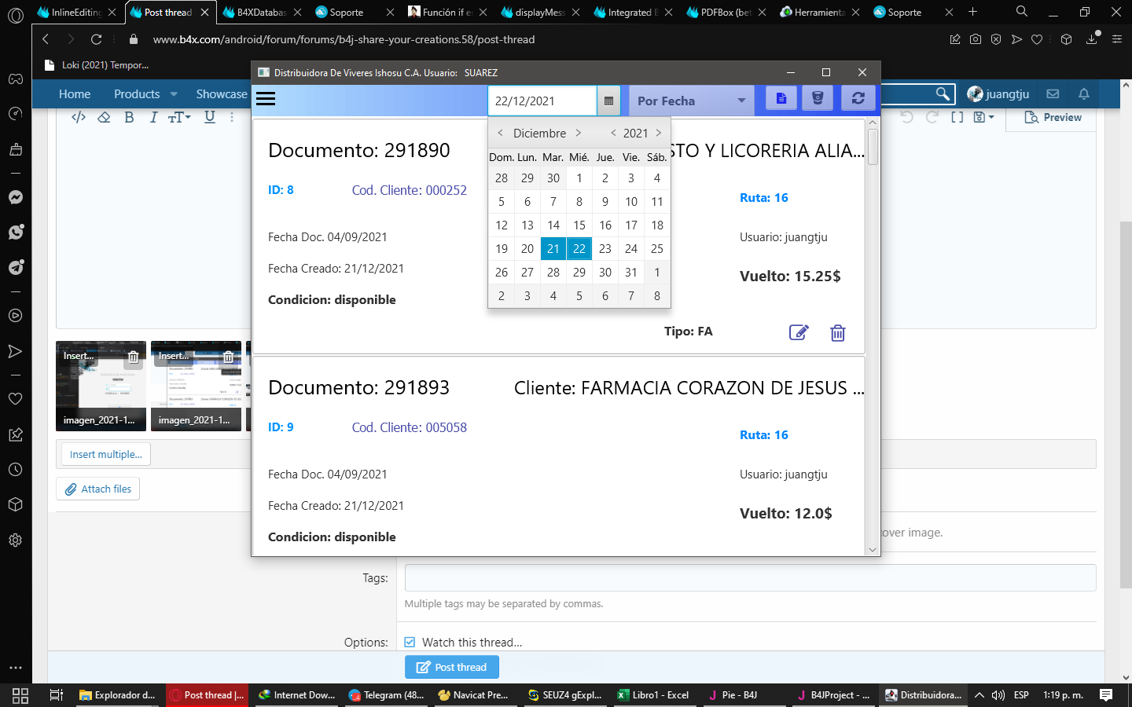
Task: Open the Preview tab button
Action: tap(1053, 117)
